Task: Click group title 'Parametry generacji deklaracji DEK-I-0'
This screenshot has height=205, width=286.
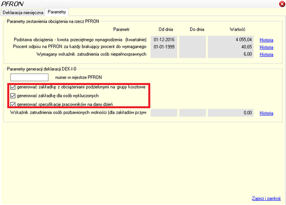Action: (41, 69)
